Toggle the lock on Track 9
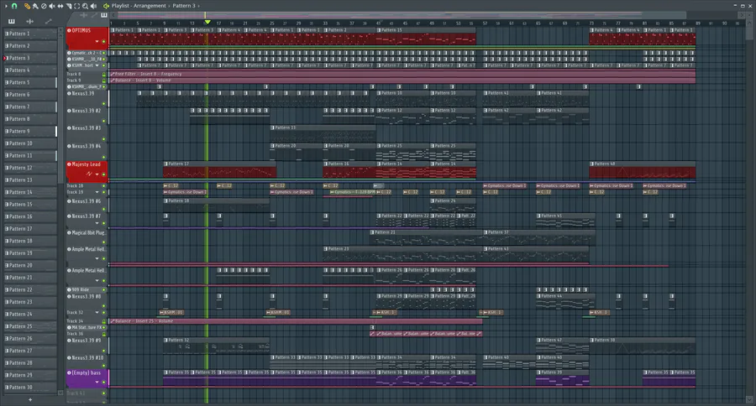Screen dimensions: 756x406 click(x=103, y=81)
